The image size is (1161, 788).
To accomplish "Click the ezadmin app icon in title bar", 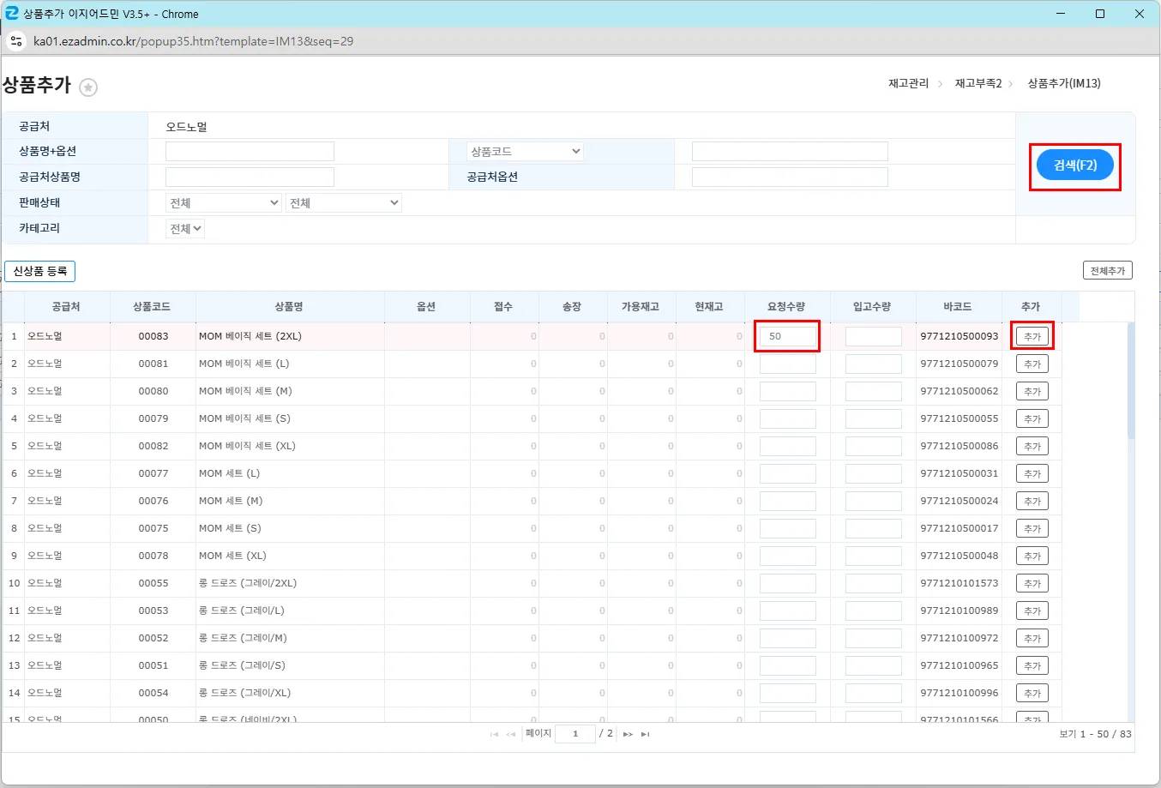I will pos(12,14).
